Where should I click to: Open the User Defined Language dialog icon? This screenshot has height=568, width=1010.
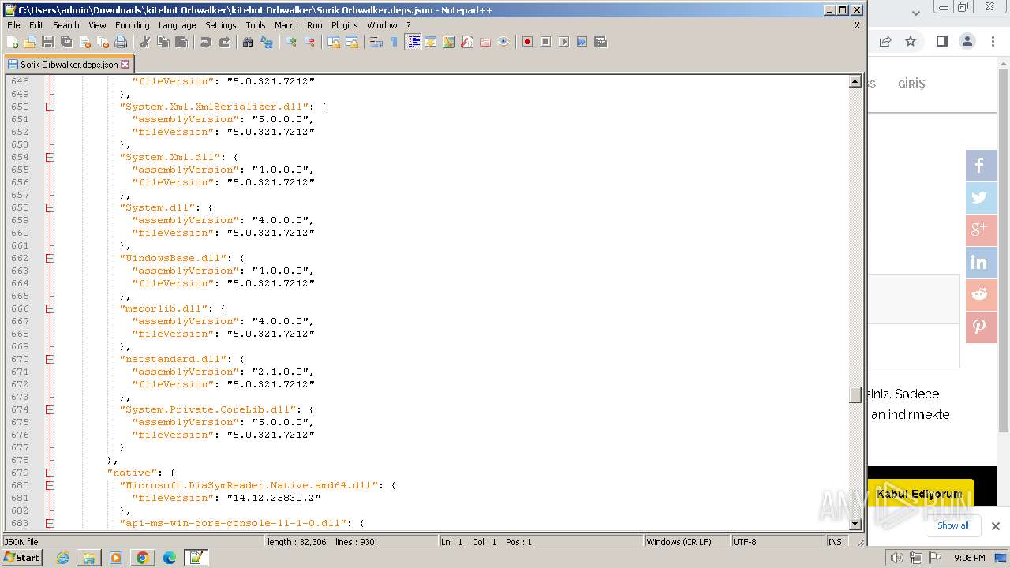(x=431, y=42)
